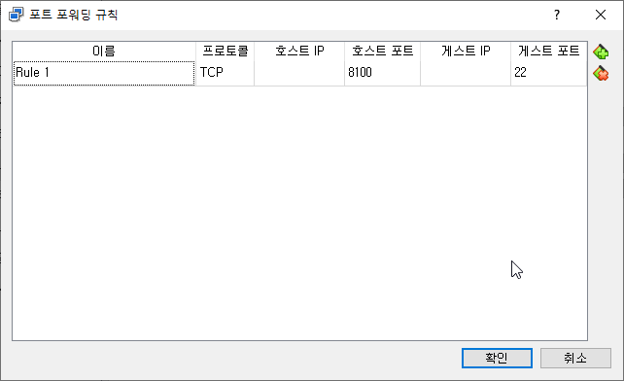Sort by the 호스트 IP column header
Screen dimensions: 624x381
(299, 51)
